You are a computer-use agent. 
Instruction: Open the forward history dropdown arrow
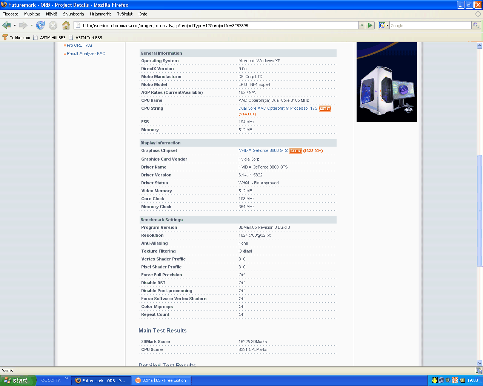click(x=32, y=25)
